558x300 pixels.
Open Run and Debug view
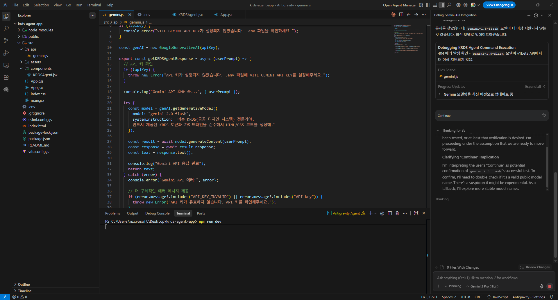point(6,53)
